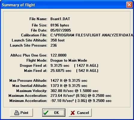Click the 358 feet launch altitude value
Viewport: 134px width, 120px height.
58,40
